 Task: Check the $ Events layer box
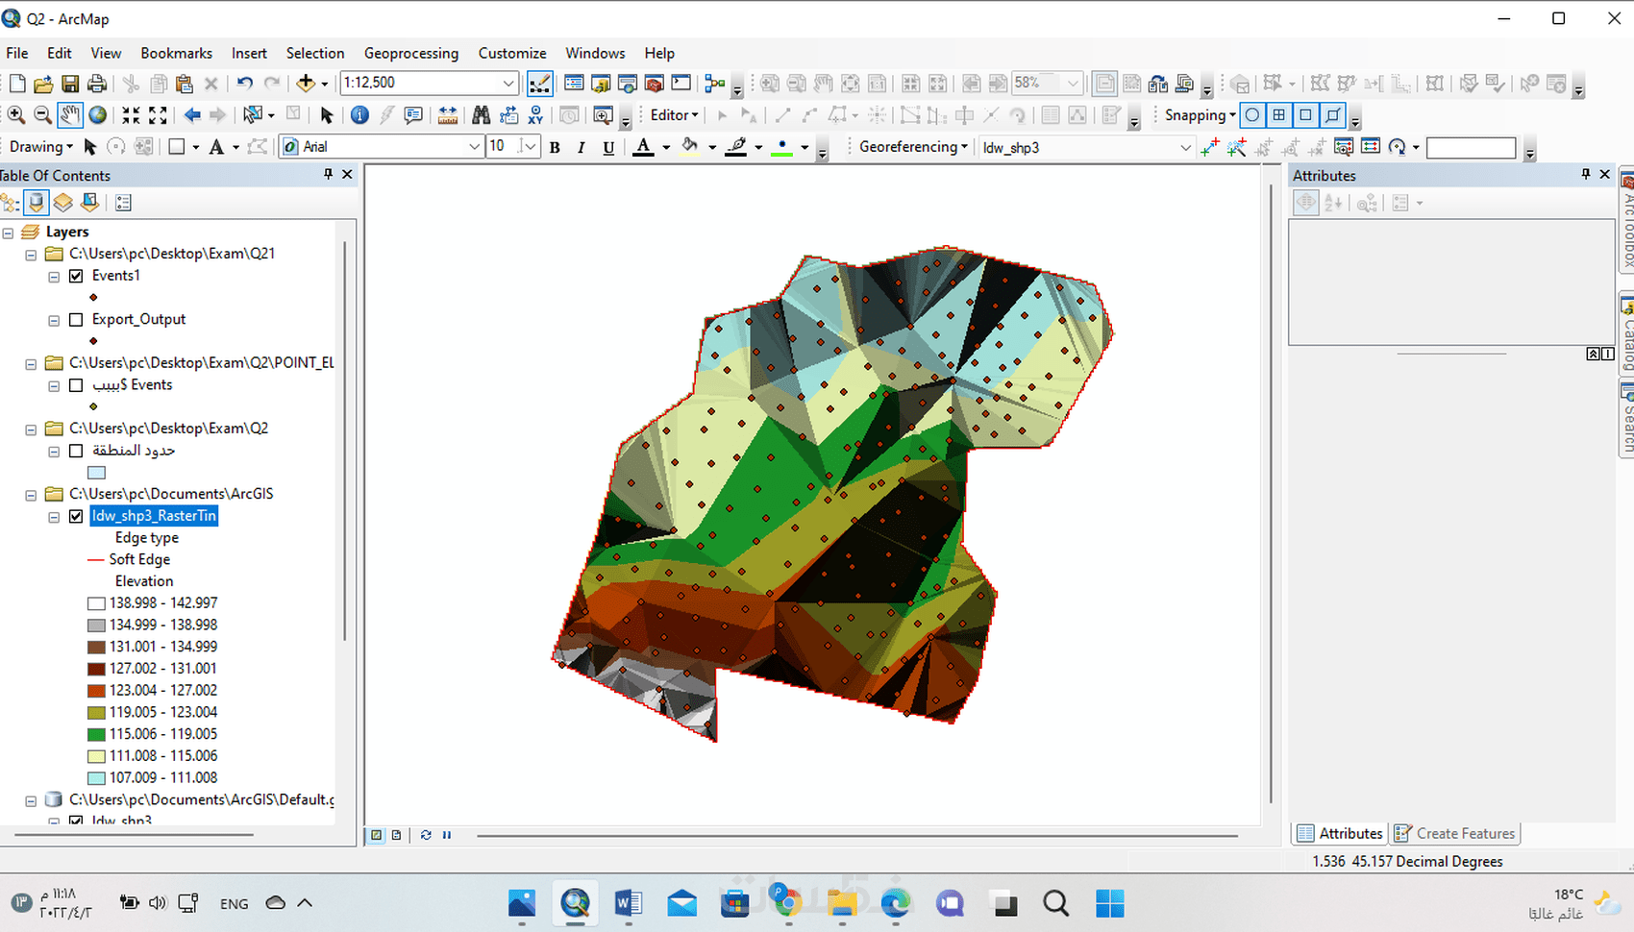click(x=76, y=385)
